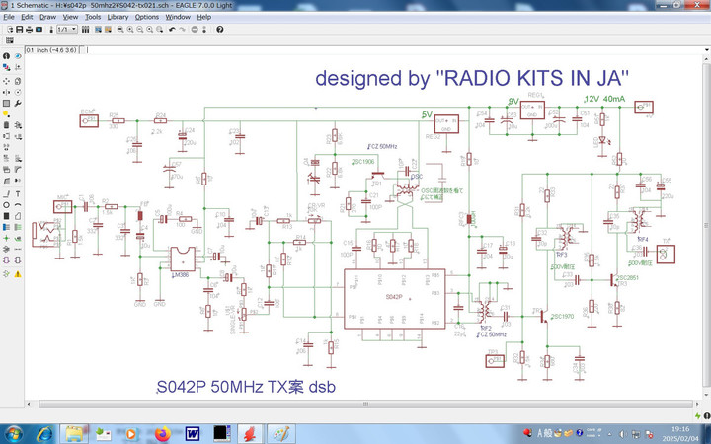The height and width of the screenshot is (444, 711).
Task: Select the Change wrench tool
Action: (18, 103)
